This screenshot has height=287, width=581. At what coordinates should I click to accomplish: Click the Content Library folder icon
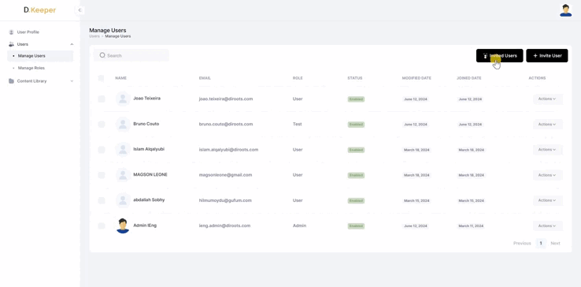tap(11, 81)
